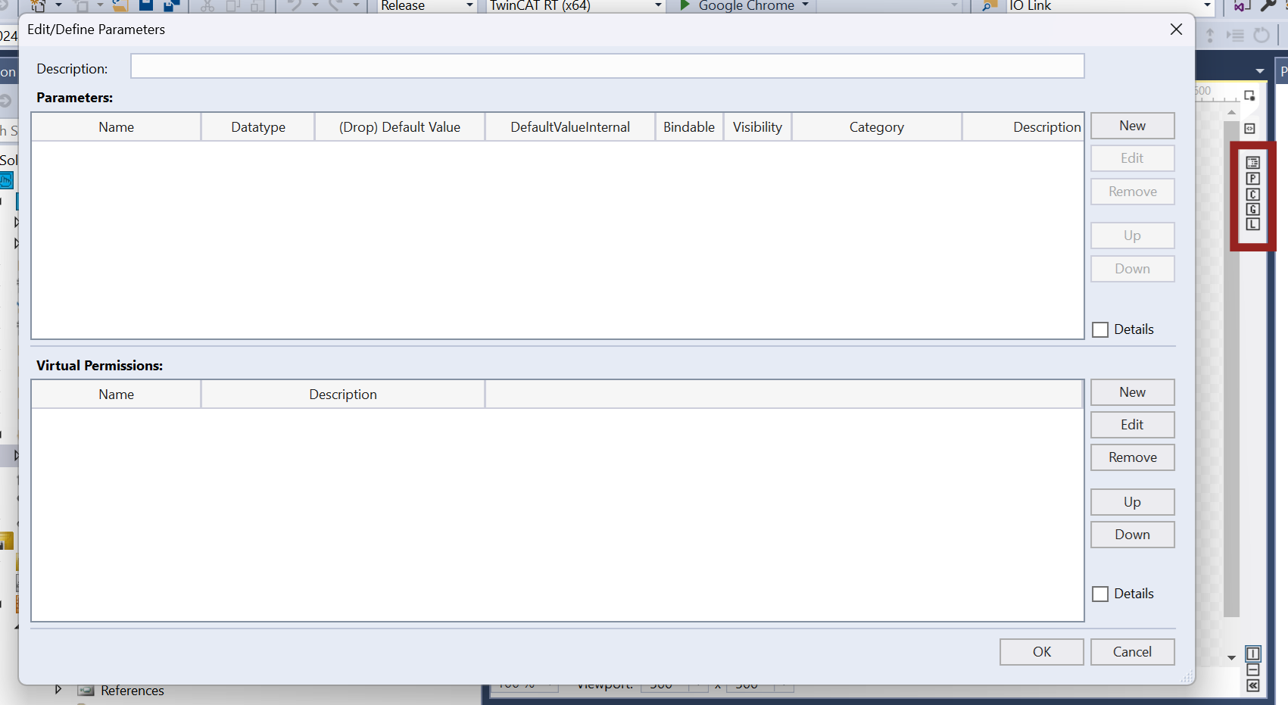Click Description header in Virtual Permissions table
The image size is (1288, 705).
click(343, 395)
